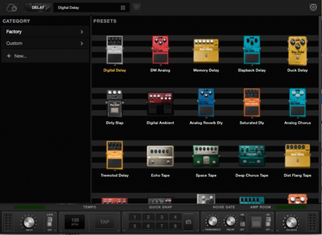Click the Digital Delay preset label
322x235 pixels.
pyautogui.click(x=114, y=71)
